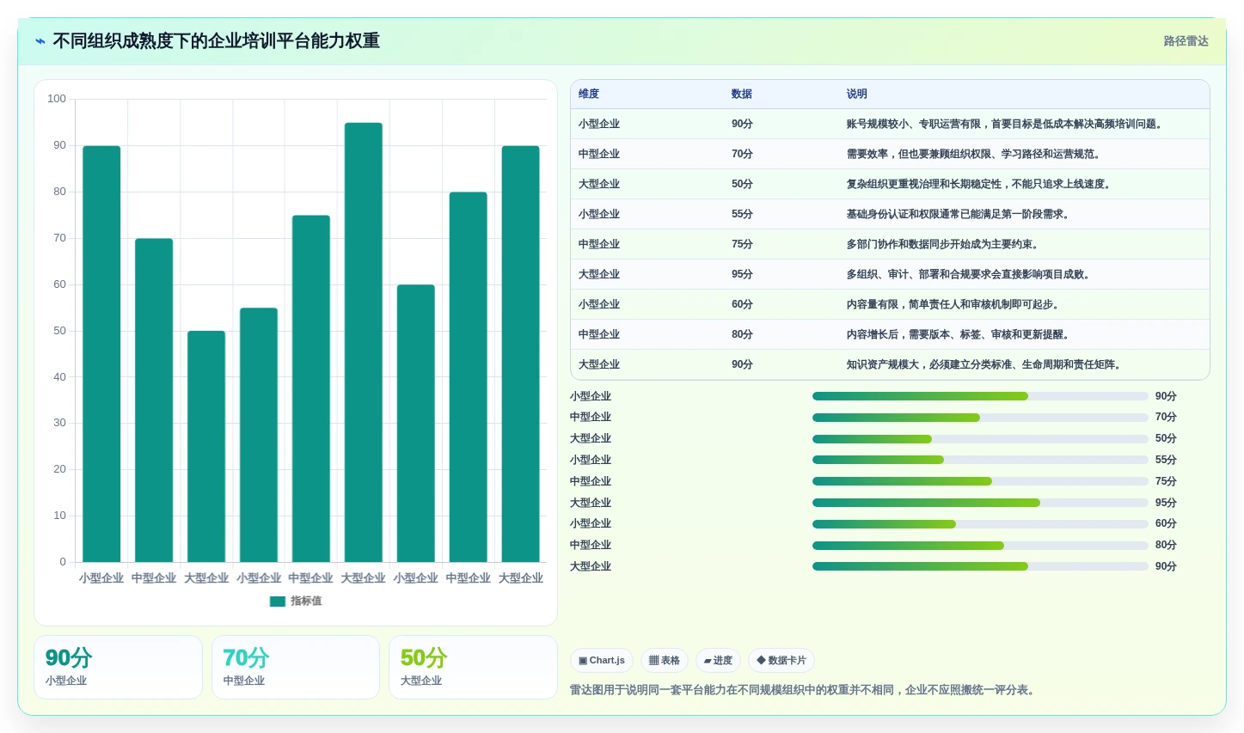Open the 50分 大型企业 summary card

tap(473, 667)
